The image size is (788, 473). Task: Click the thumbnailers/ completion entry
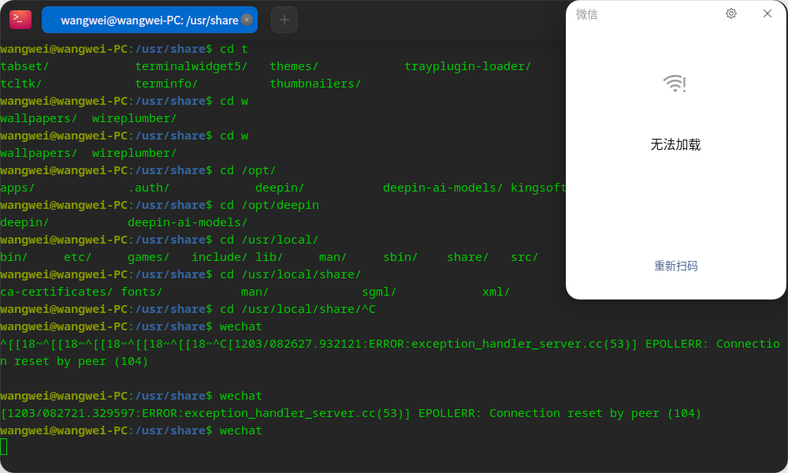coord(315,84)
